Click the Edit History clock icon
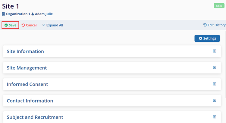 (205, 25)
